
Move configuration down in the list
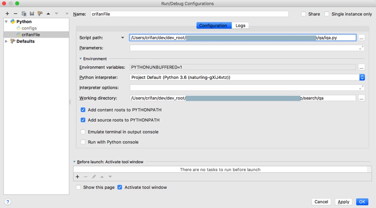coord(56,14)
